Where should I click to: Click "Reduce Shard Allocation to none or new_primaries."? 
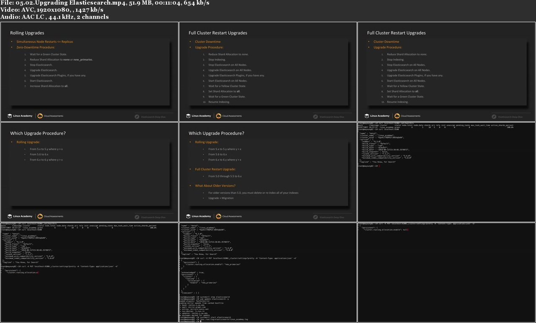[61, 60]
